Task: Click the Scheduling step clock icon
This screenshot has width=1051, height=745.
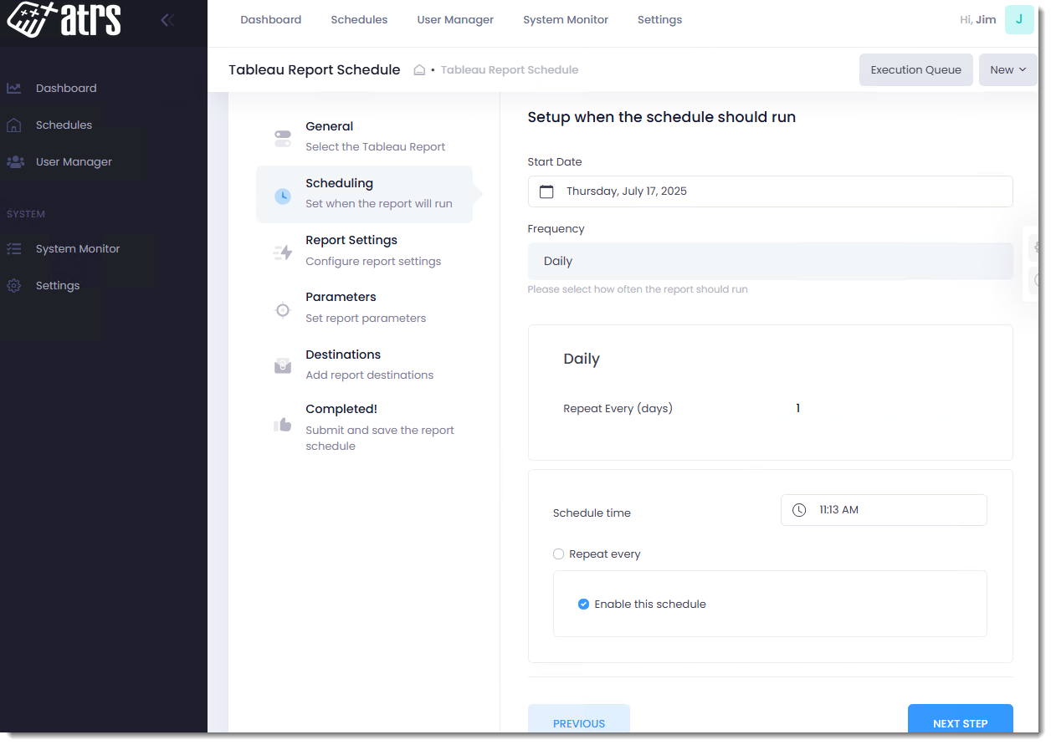Action: [283, 196]
